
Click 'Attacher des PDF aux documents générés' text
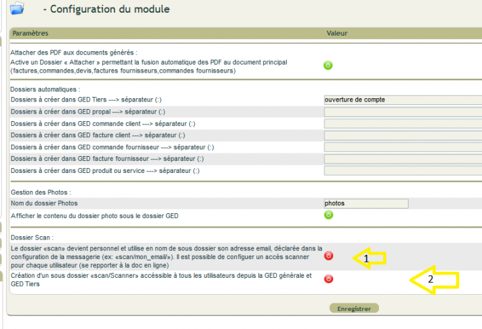[x=73, y=52]
